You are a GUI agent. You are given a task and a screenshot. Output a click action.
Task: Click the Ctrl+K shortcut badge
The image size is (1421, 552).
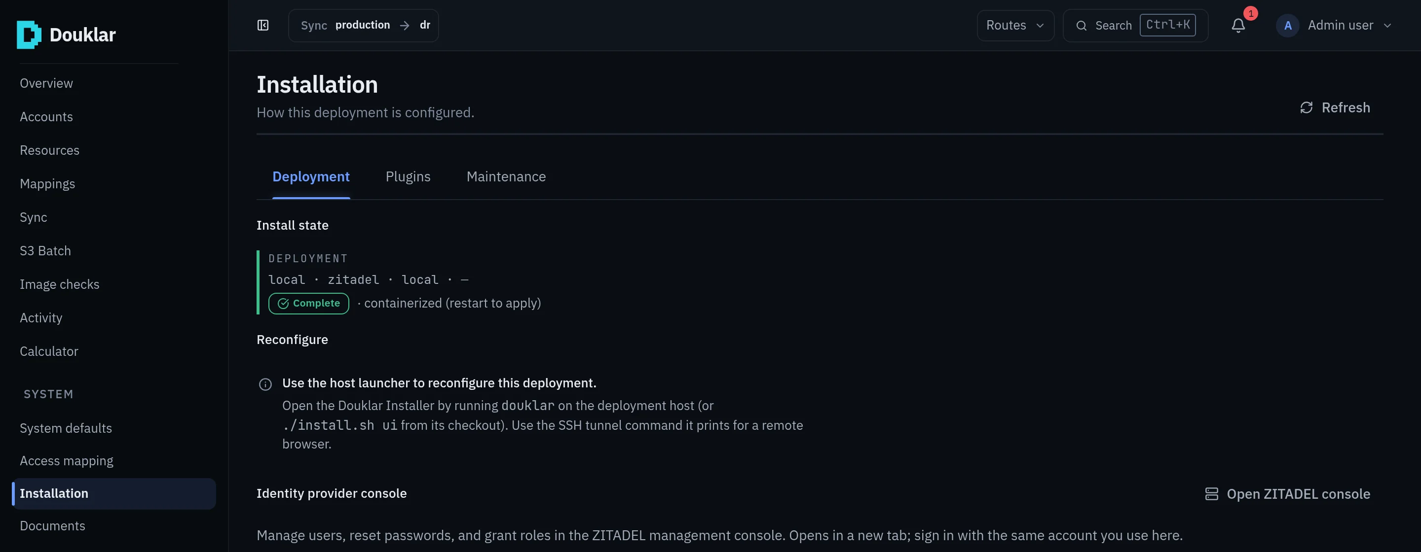pyautogui.click(x=1168, y=25)
